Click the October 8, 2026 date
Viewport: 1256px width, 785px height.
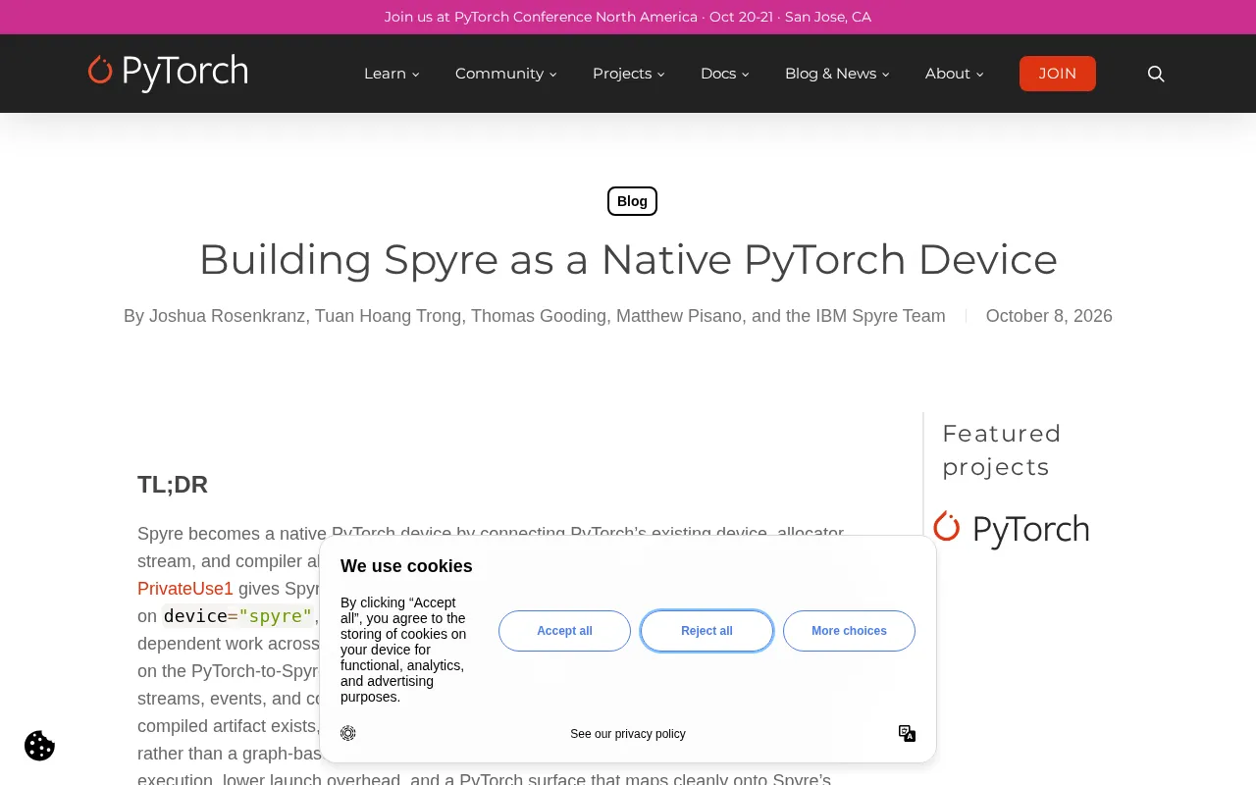click(x=1049, y=316)
